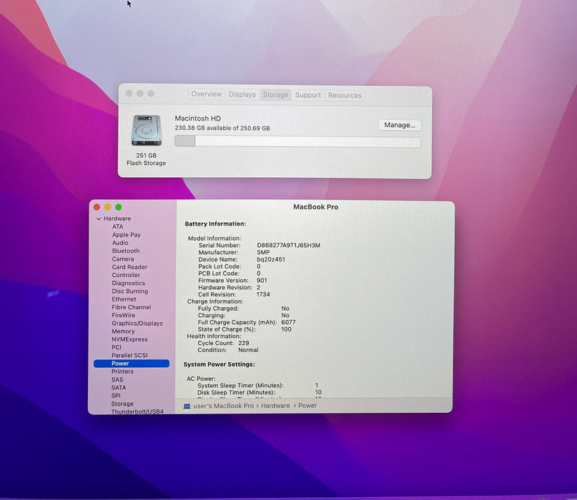Screen dimensions: 577x500
Task: Show Graphics/Displays information
Action: coord(137,324)
